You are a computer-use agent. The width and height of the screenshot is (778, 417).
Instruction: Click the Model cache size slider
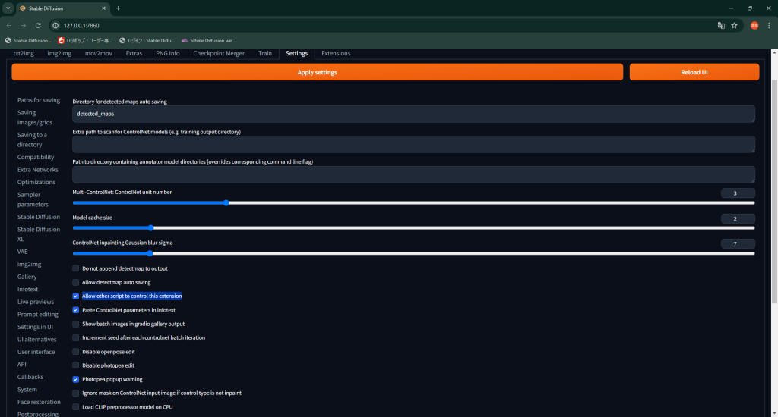click(413, 227)
